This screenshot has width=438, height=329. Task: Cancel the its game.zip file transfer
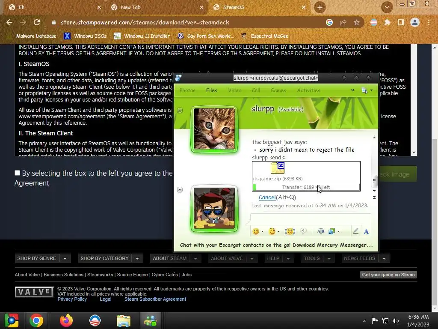click(267, 197)
